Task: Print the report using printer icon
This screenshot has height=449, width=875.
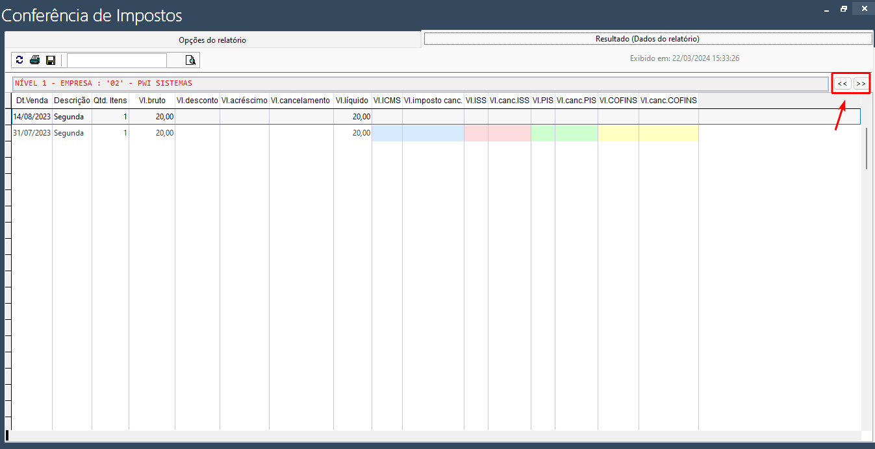Action: (35, 60)
